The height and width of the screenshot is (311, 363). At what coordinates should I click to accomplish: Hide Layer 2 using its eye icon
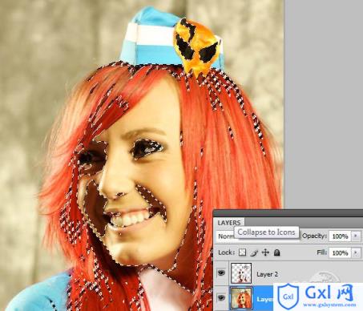(221, 273)
